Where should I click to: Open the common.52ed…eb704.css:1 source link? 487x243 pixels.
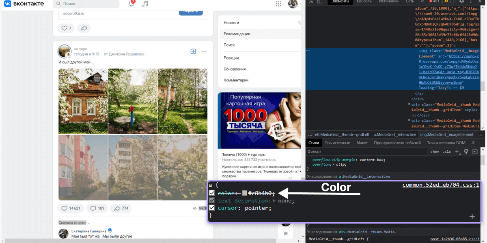pyautogui.click(x=441, y=185)
